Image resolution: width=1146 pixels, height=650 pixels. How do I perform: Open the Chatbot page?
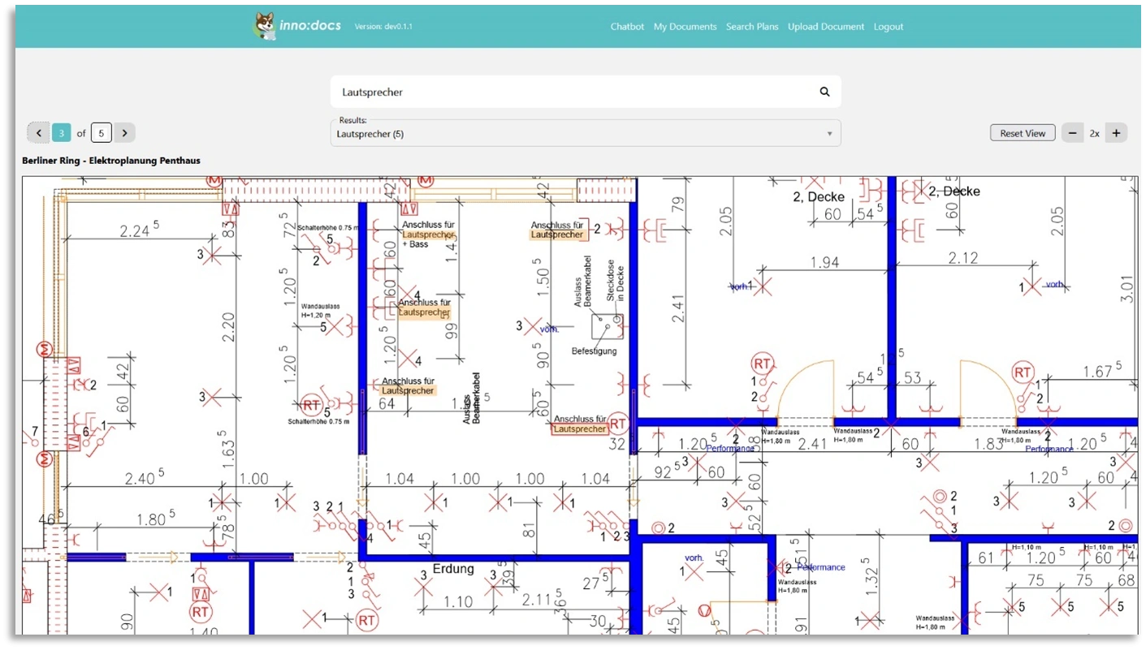click(x=627, y=27)
